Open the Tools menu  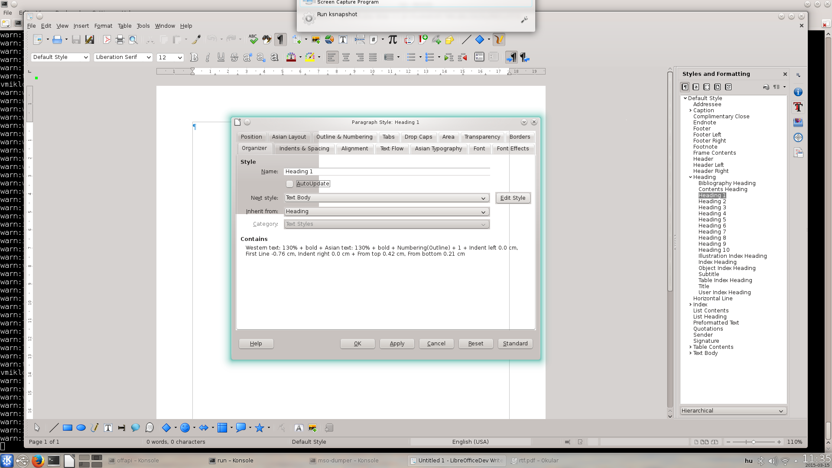point(143,26)
